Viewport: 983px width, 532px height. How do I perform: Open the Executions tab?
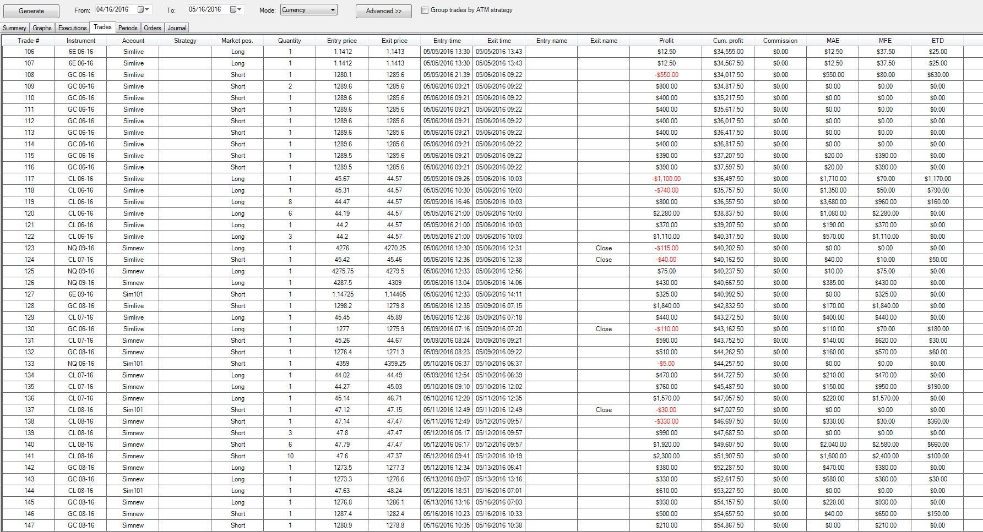pos(72,28)
